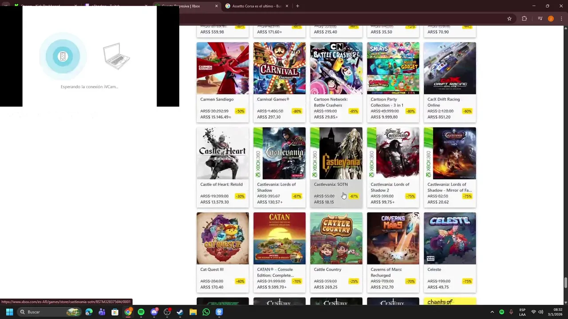This screenshot has height=319, width=568.
Task: Switch to the Assetto Corsa es el ultimo tab
Action: click(257, 6)
